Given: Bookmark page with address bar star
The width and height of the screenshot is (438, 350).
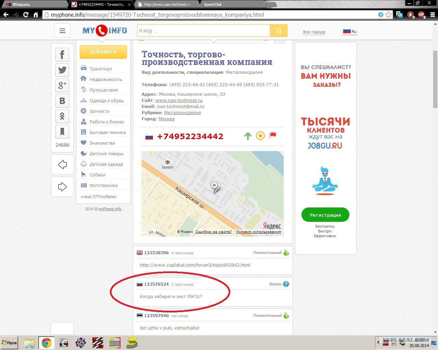Looking at the screenshot, I should [x=388, y=15].
